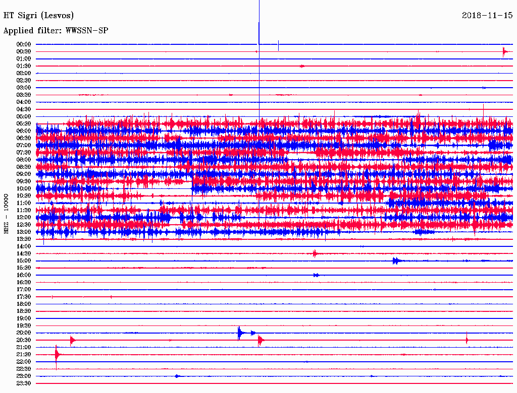The height and width of the screenshot is (393, 517).
Task: Select the 19:30 time label
Action: 24,326
